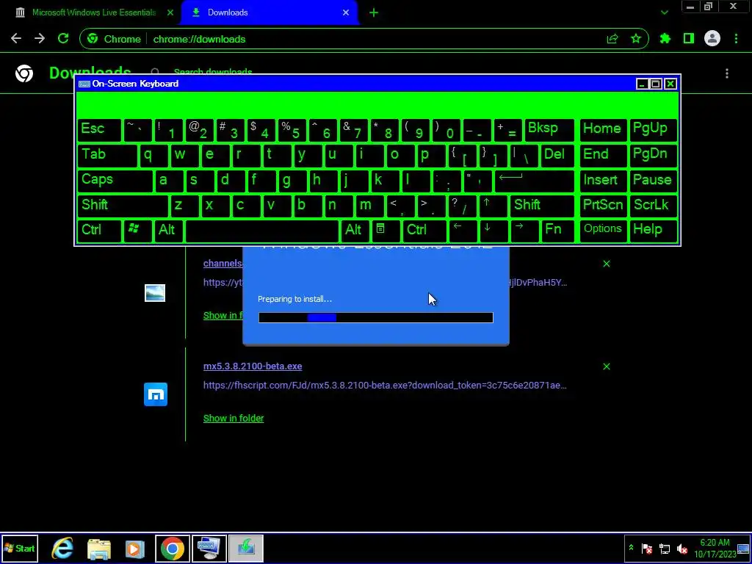Image resolution: width=752 pixels, height=564 pixels.
Task: Open the Action Center flag icon
Action: pyautogui.click(x=646, y=549)
